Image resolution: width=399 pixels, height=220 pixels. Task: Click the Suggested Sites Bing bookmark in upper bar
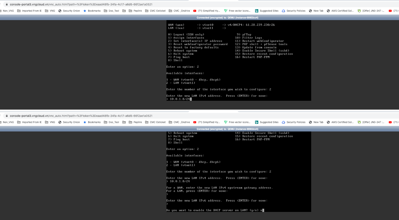point(267,11)
